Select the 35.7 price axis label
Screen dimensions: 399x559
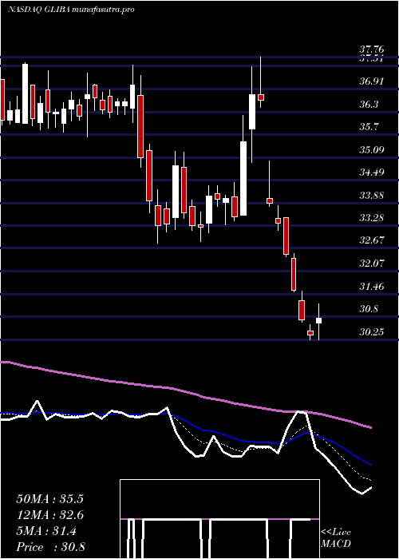pyautogui.click(x=369, y=127)
